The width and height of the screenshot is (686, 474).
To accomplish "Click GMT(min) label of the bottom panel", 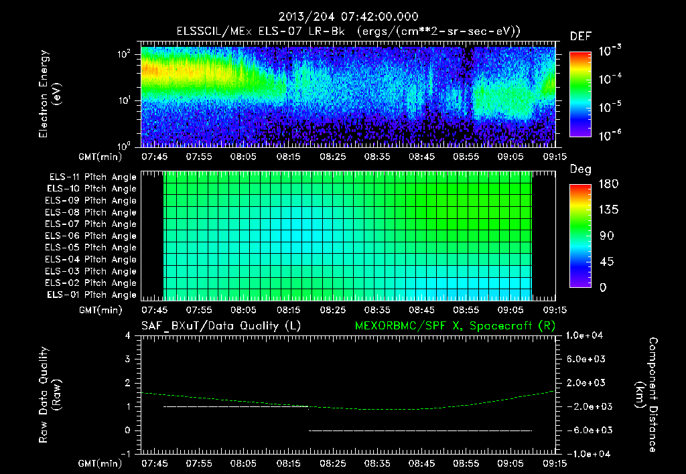I will [x=100, y=463].
